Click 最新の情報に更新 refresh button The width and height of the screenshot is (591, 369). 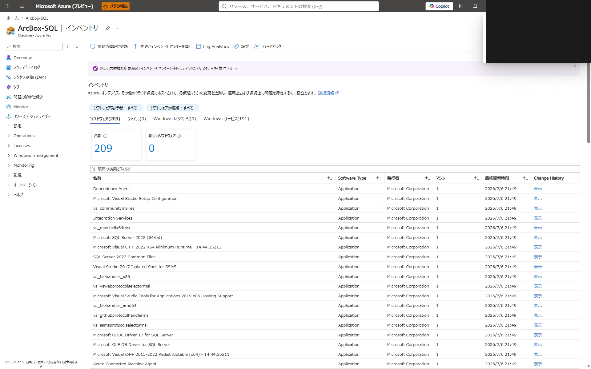109,46
